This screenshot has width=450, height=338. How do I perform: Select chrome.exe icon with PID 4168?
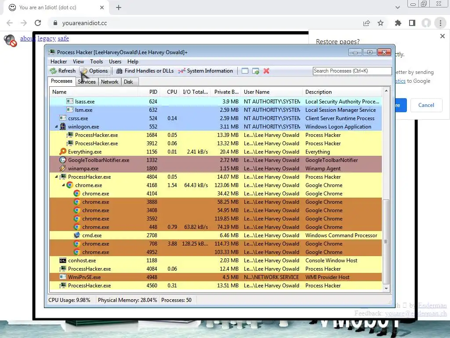(70, 185)
